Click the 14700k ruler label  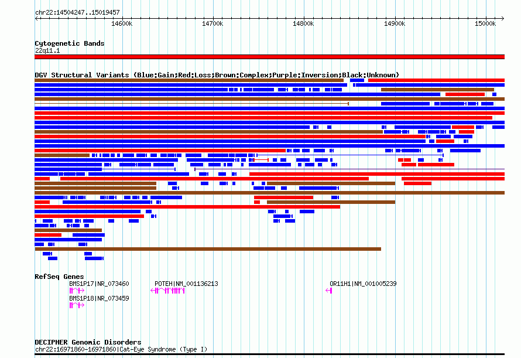(x=212, y=23)
